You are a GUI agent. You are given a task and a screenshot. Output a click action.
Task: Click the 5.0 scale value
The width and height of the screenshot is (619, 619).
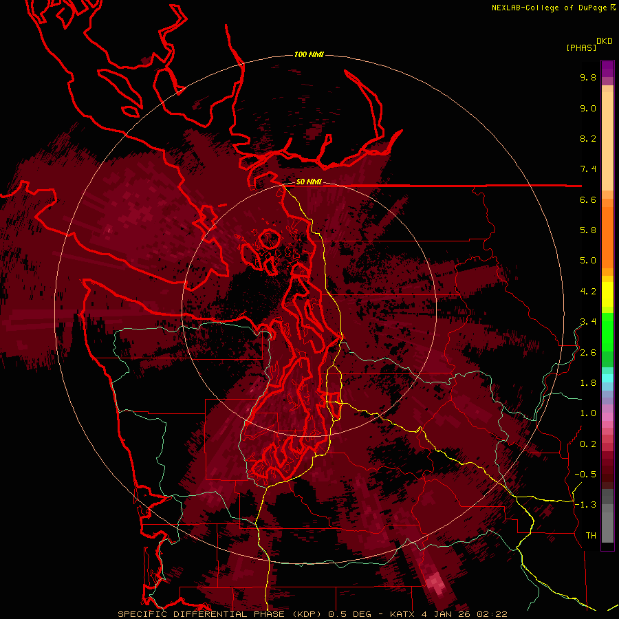click(x=588, y=261)
